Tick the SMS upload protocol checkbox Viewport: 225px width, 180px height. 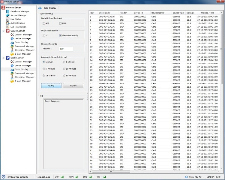[60, 23]
